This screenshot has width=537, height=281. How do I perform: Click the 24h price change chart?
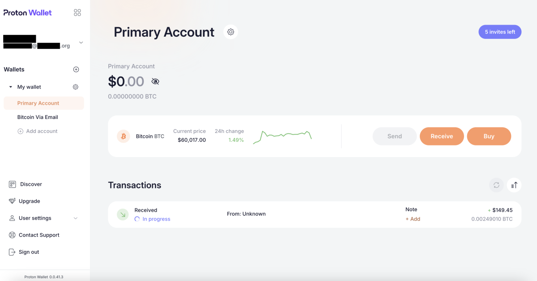[x=282, y=136]
